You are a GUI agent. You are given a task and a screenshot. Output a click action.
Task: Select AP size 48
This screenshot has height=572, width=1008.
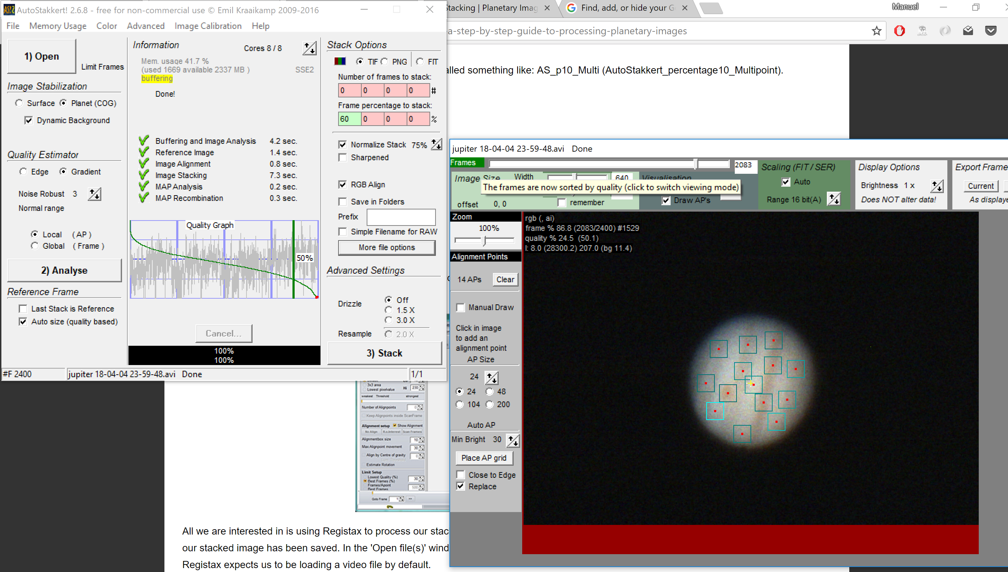[490, 392]
